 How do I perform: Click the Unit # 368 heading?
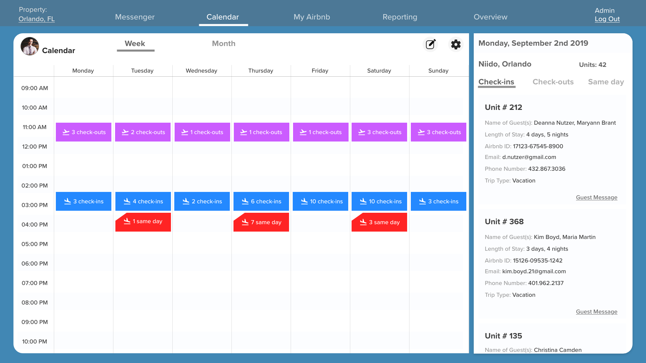pyautogui.click(x=504, y=222)
